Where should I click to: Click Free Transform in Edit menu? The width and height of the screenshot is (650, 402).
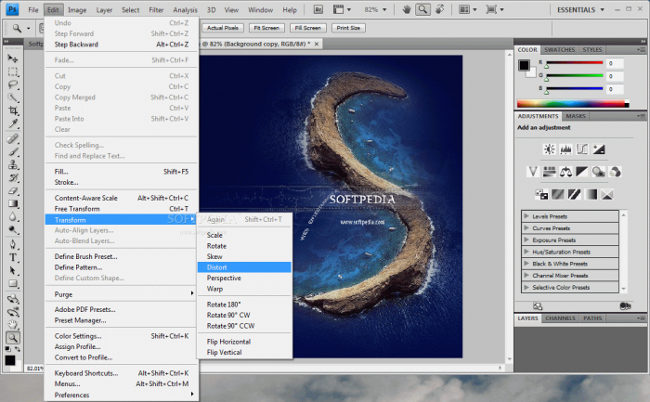(121, 209)
